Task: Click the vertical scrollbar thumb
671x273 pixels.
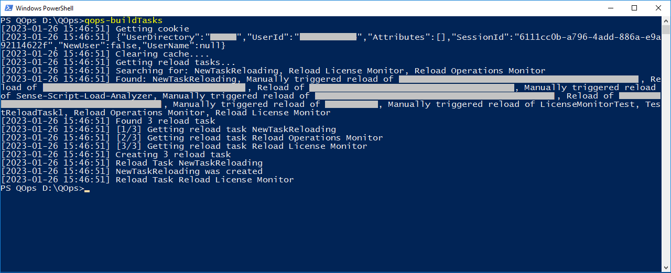Action: (x=666, y=29)
